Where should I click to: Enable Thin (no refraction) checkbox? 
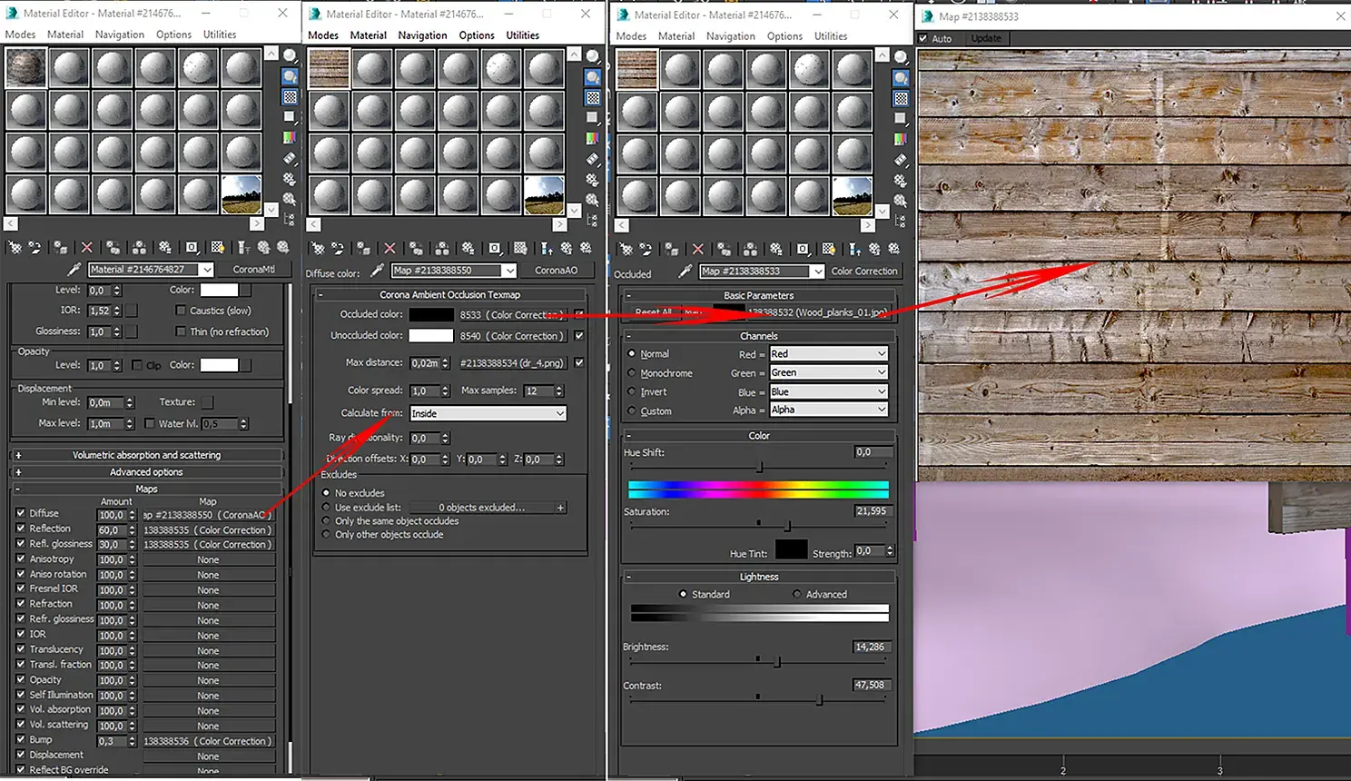pyautogui.click(x=181, y=331)
